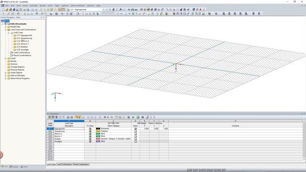
Task: Select the RFEM root node in navigator
Action: click(7, 21)
